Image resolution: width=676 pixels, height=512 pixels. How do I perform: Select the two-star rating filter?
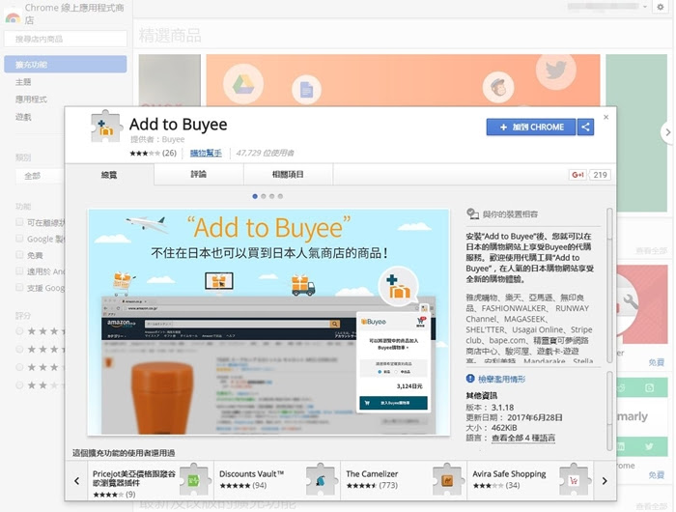[19, 384]
